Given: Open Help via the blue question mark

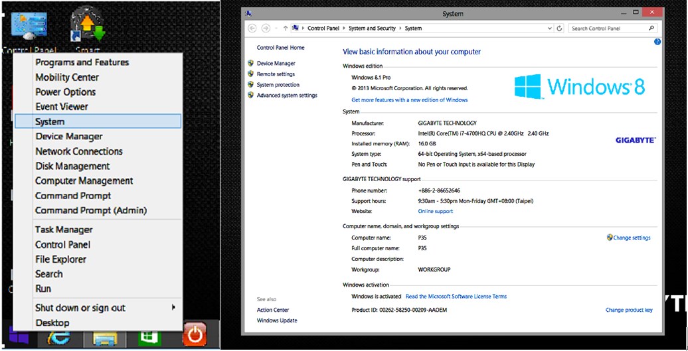Looking at the screenshot, I should pyautogui.click(x=657, y=42).
